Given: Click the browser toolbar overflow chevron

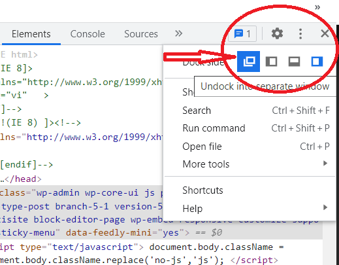Looking at the screenshot, I should pos(317,7).
